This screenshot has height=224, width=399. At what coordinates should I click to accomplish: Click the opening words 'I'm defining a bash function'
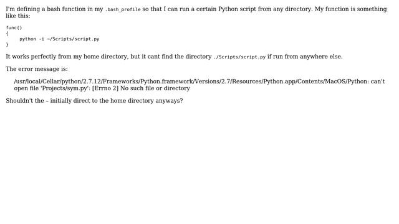pos(46,9)
